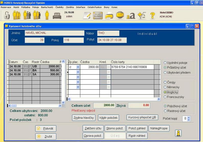Click the Kurzový přepočet UB button
Image resolution: width=203 pixels, height=142 pixels.
[x=142, y=117]
